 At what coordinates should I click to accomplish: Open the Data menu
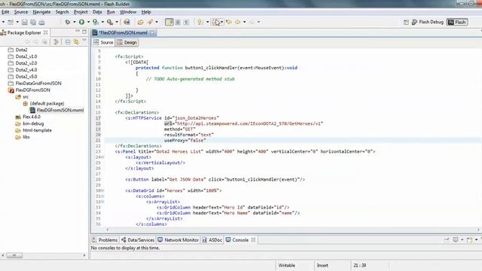pyautogui.click(x=97, y=12)
